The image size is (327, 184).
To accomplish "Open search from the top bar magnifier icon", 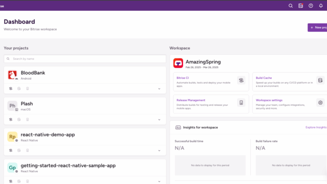I will coord(291,6).
